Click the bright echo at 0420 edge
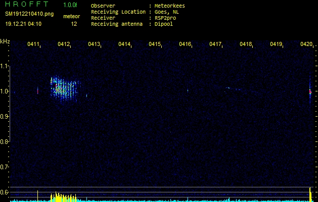 pyautogui.click(x=310, y=91)
